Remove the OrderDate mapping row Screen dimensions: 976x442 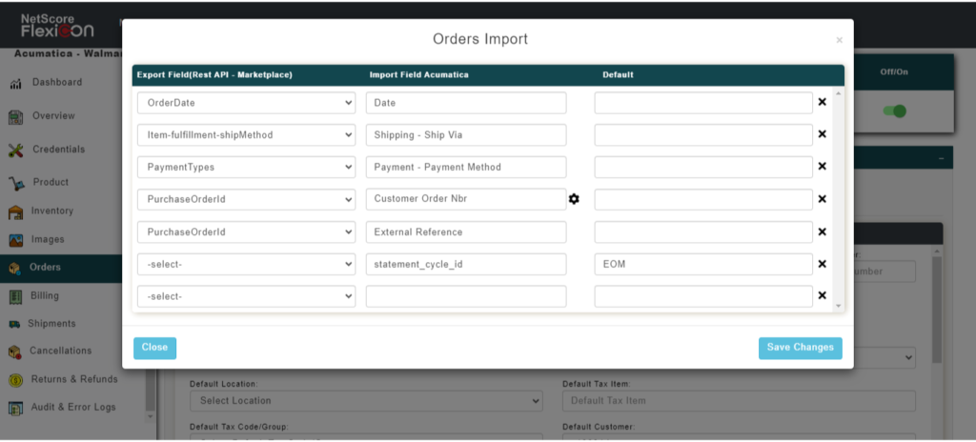point(822,102)
